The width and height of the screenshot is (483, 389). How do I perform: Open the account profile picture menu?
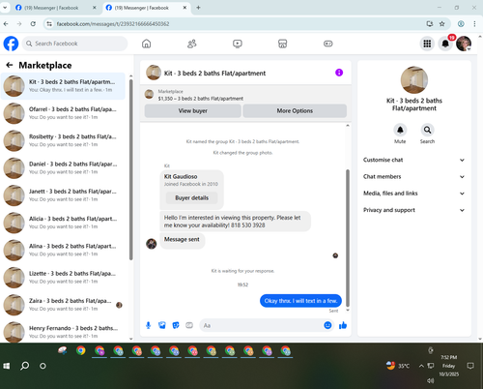click(464, 44)
